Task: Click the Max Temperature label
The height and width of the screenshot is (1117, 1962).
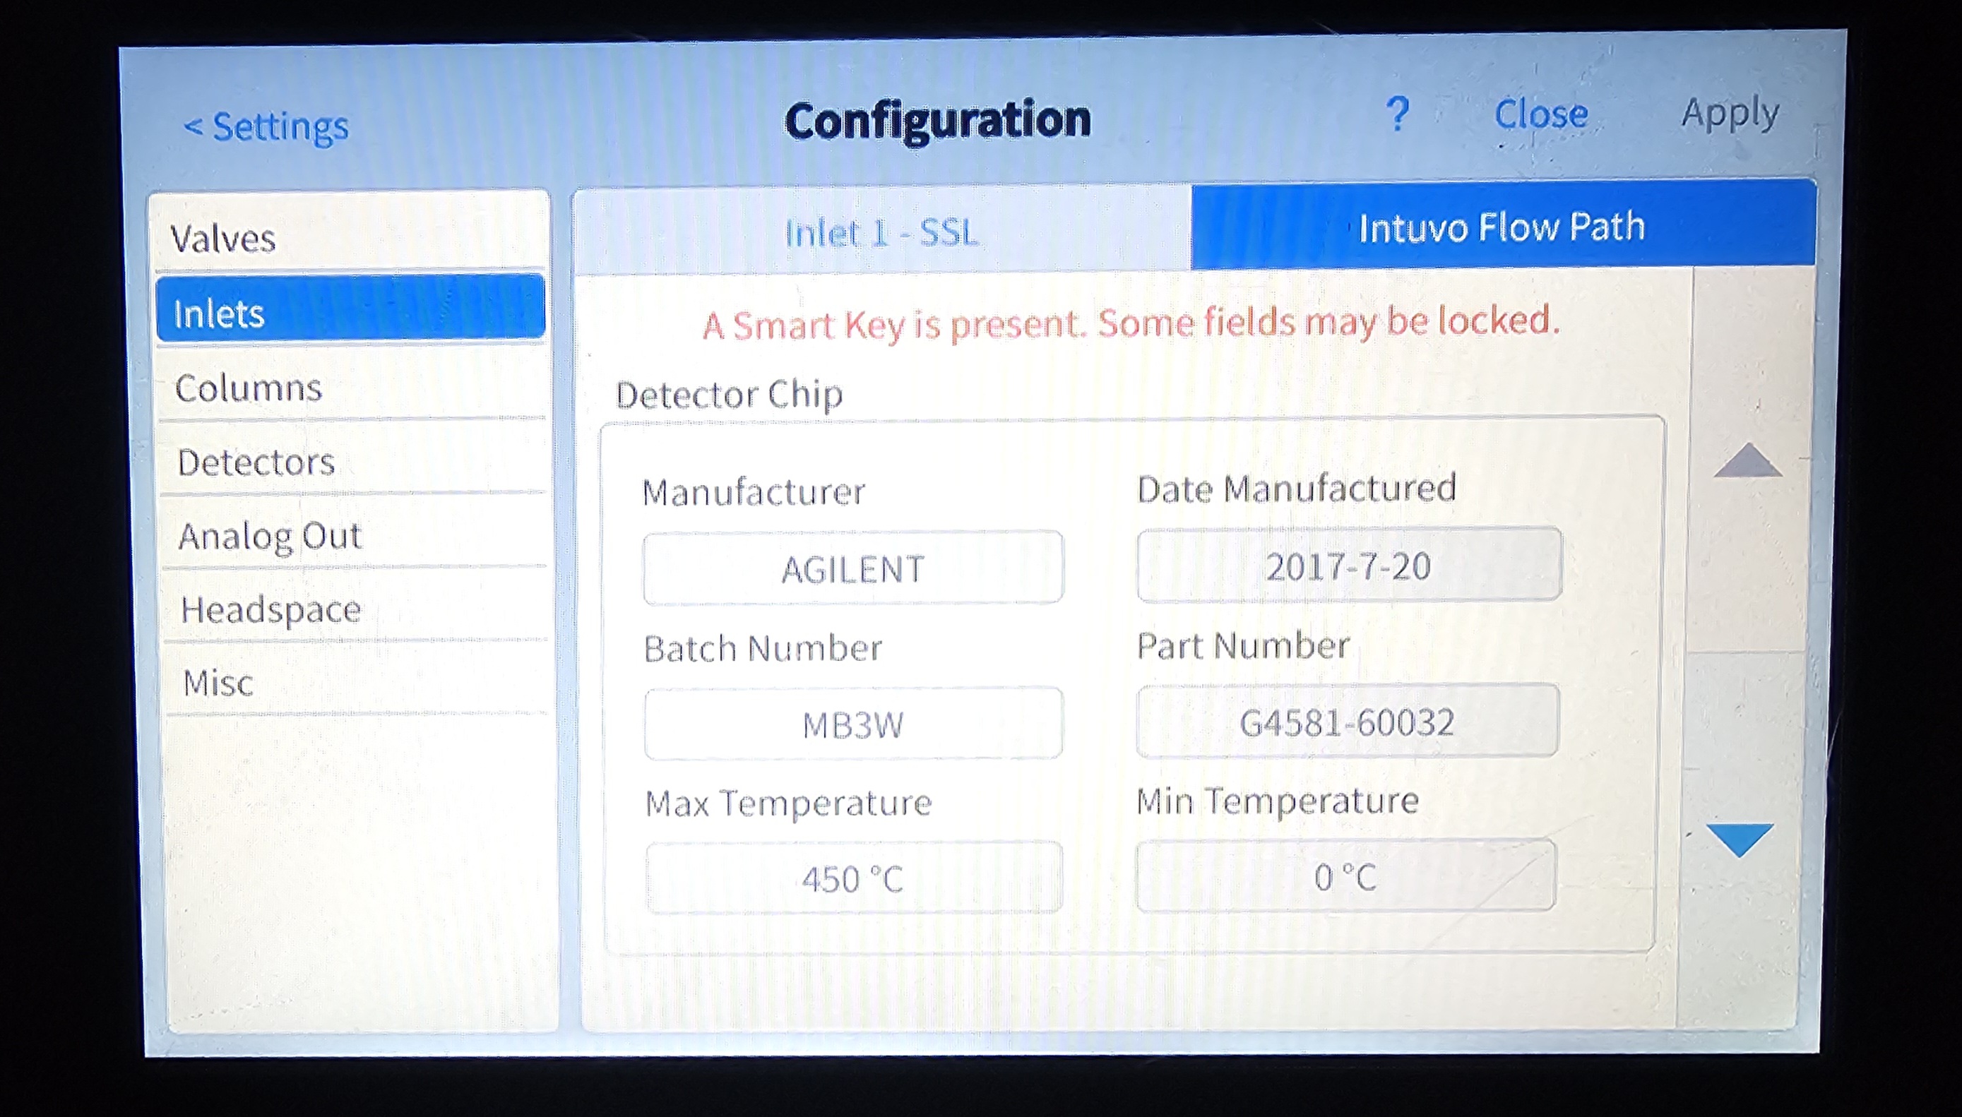Action: coord(788,804)
